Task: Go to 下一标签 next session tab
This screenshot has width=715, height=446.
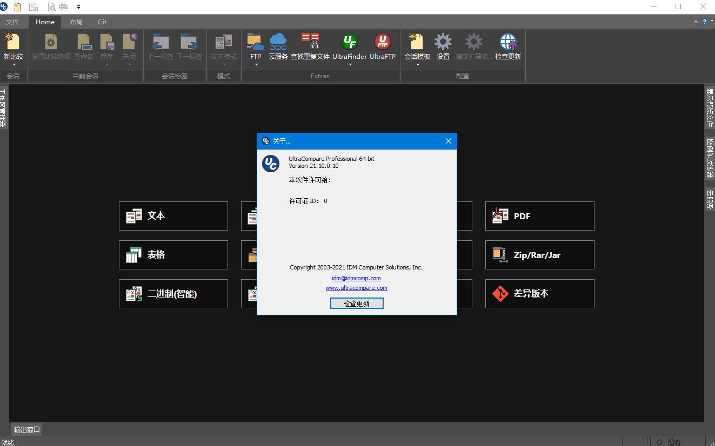Action: (189, 42)
